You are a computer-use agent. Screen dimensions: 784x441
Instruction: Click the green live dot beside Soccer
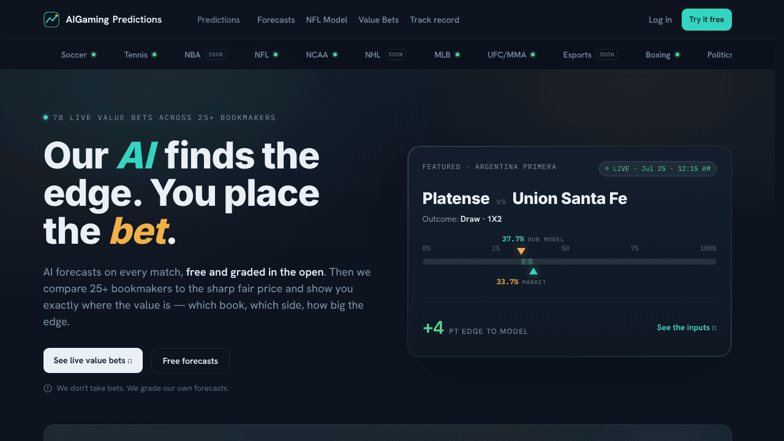pos(94,55)
